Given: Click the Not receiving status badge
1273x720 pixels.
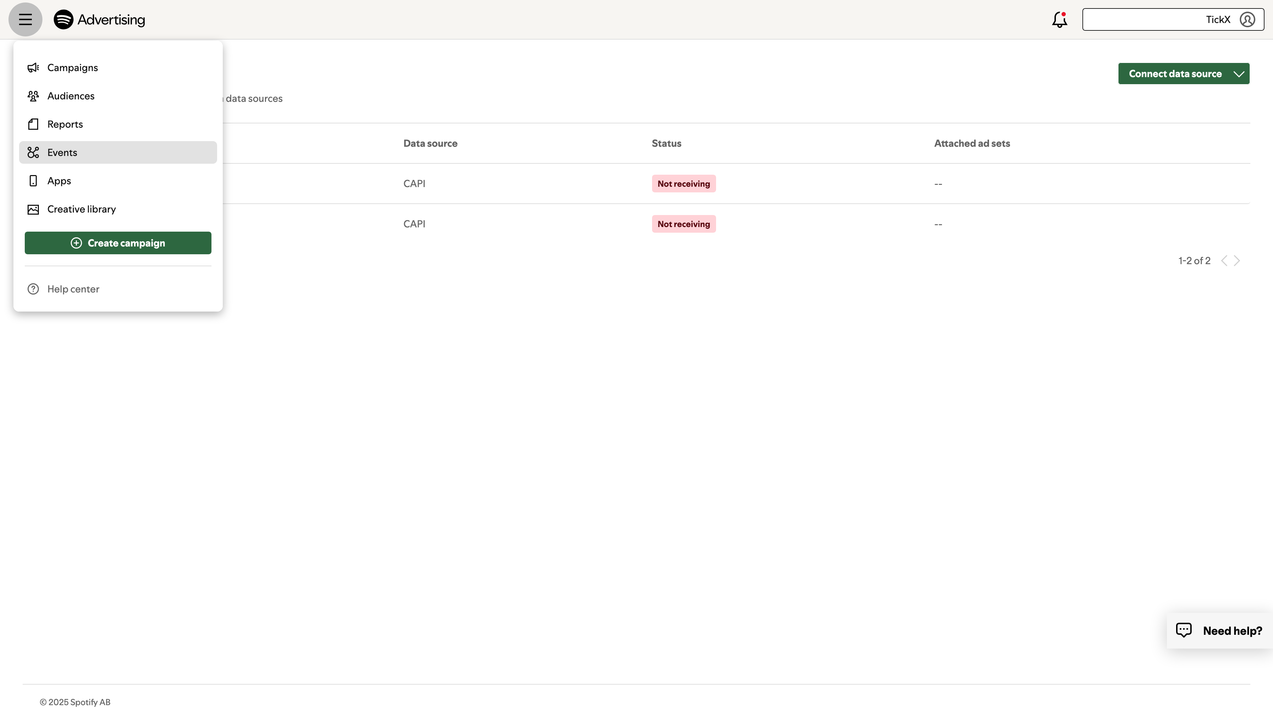Looking at the screenshot, I should pos(683,184).
